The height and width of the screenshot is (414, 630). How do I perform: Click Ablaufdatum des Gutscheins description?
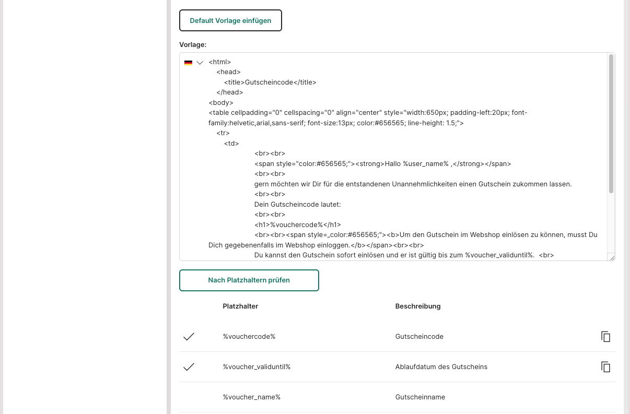coord(441,367)
